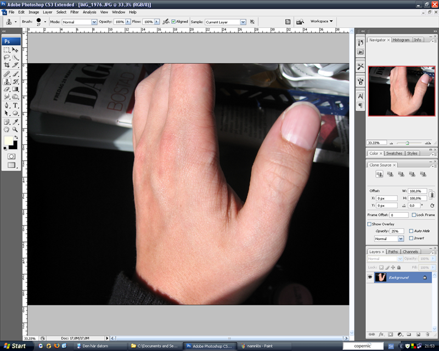The width and height of the screenshot is (439, 351).
Task: Open the Flow slider arrow
Action: pyautogui.click(x=157, y=21)
